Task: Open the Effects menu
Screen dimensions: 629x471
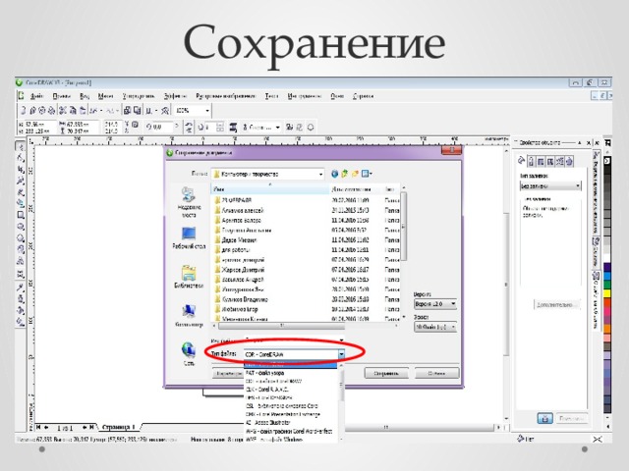Action: 175,96
